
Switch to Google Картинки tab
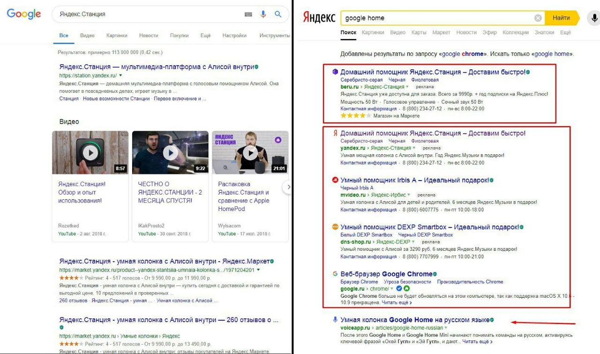[117, 36]
